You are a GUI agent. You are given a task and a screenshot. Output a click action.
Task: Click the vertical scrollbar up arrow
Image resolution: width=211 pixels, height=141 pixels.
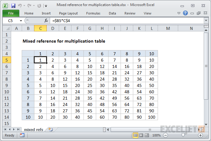tap(206, 30)
